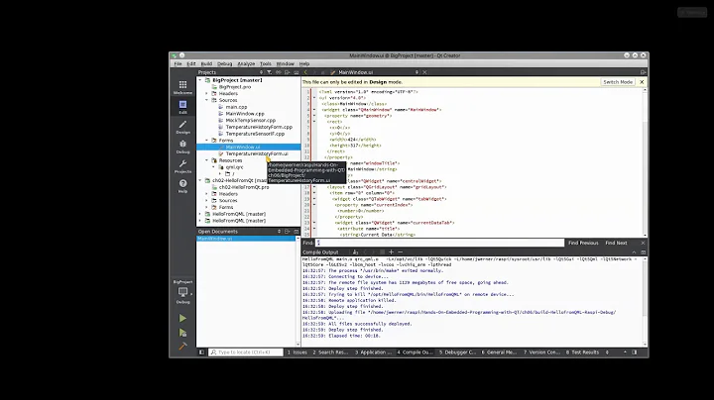Click the Type to locate search field
Viewport: 714px width, 400px height.
pyautogui.click(x=246, y=352)
